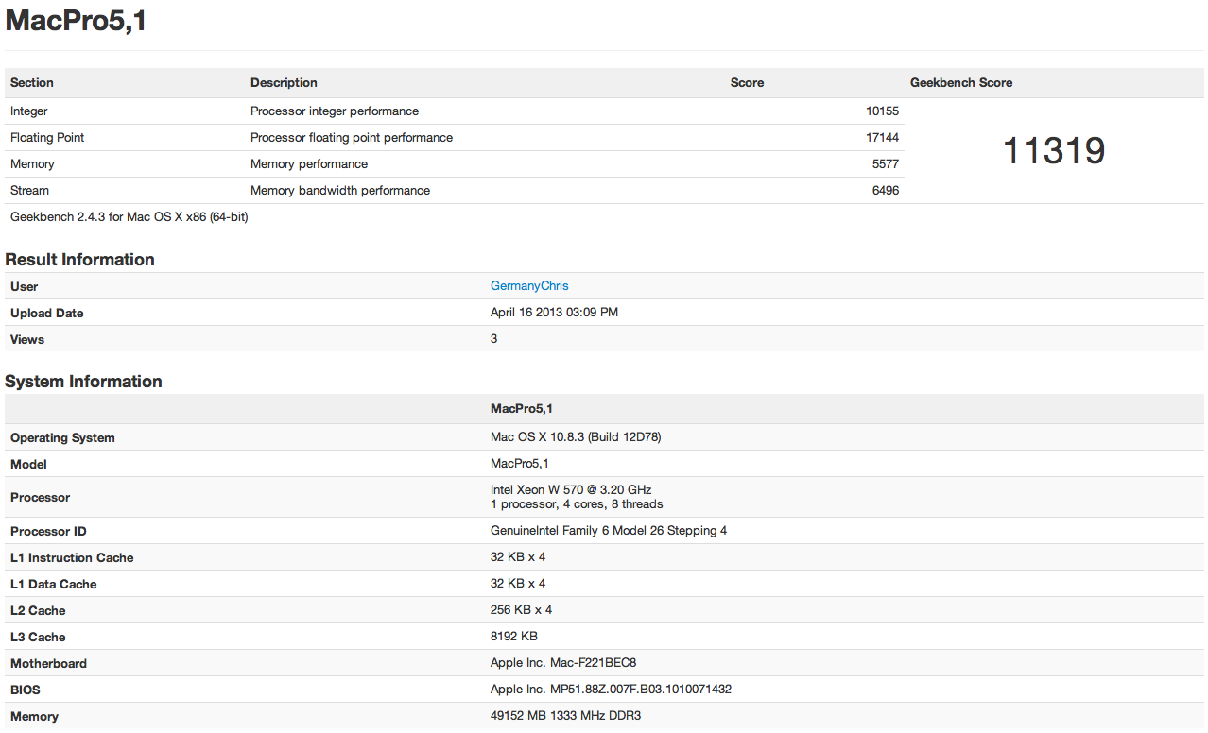1208x733 pixels.
Task: Click the User row label
Action: [25, 286]
